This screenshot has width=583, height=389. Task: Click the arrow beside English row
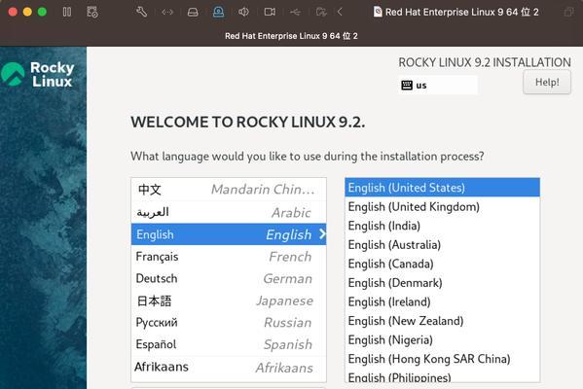point(322,234)
